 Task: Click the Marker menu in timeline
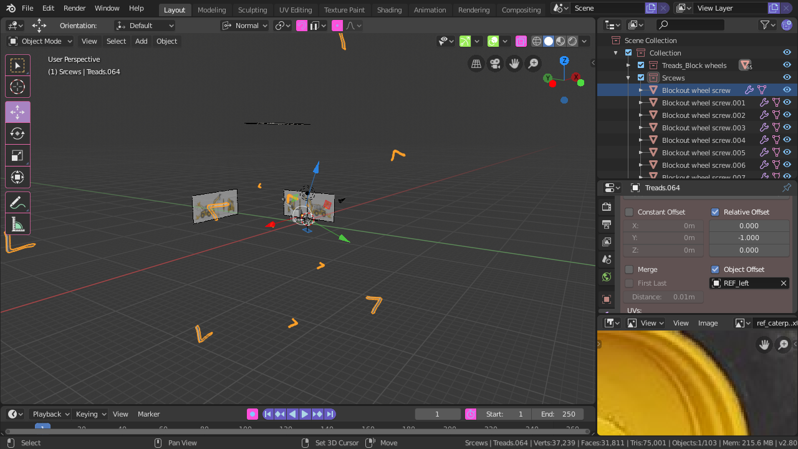(x=149, y=414)
